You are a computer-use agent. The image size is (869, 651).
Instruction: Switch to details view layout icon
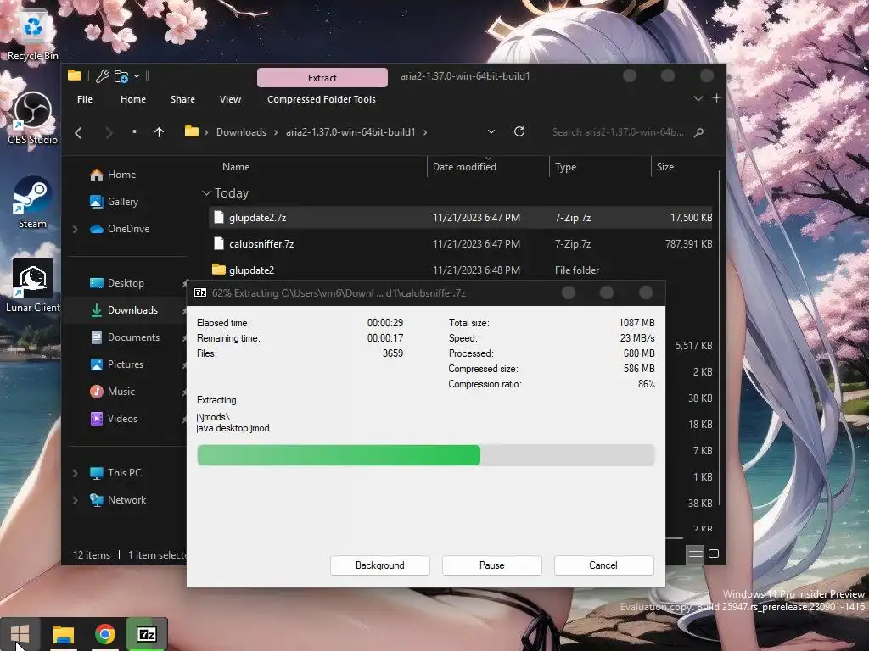pyautogui.click(x=696, y=554)
